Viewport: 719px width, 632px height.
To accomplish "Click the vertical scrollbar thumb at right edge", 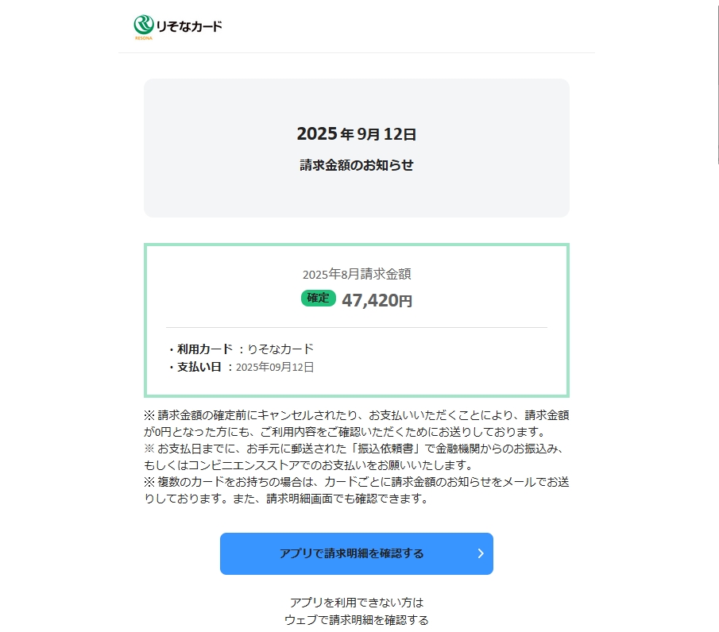I will [x=717, y=79].
